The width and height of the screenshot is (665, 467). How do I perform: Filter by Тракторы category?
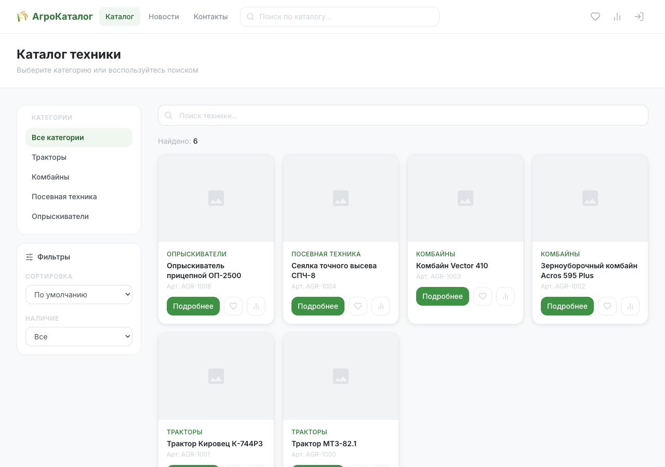79,157
